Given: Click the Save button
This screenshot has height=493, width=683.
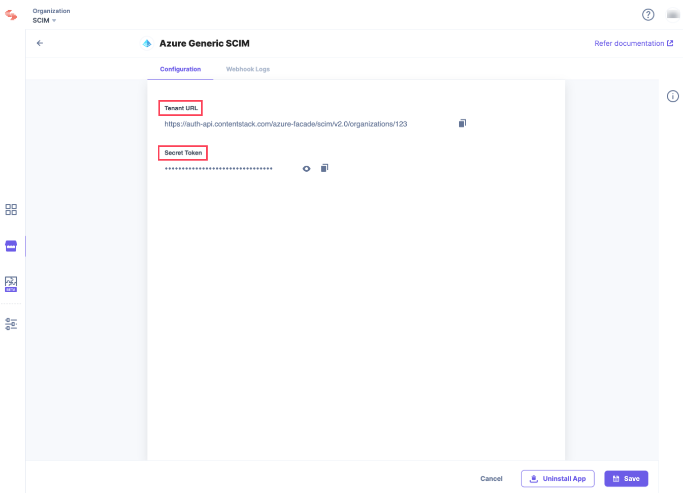Looking at the screenshot, I should pyautogui.click(x=626, y=479).
